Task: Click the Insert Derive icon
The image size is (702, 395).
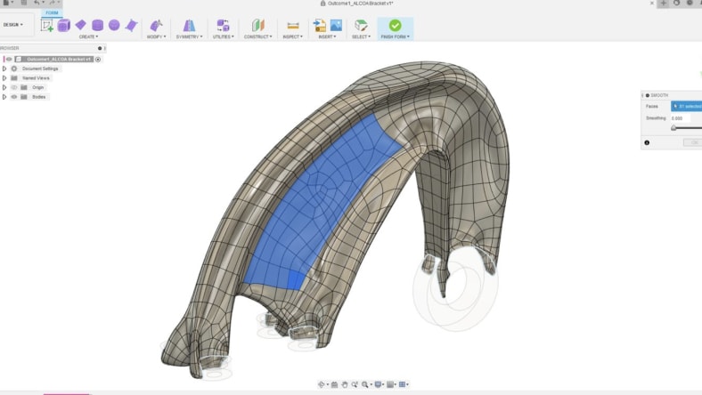Action: click(x=319, y=26)
